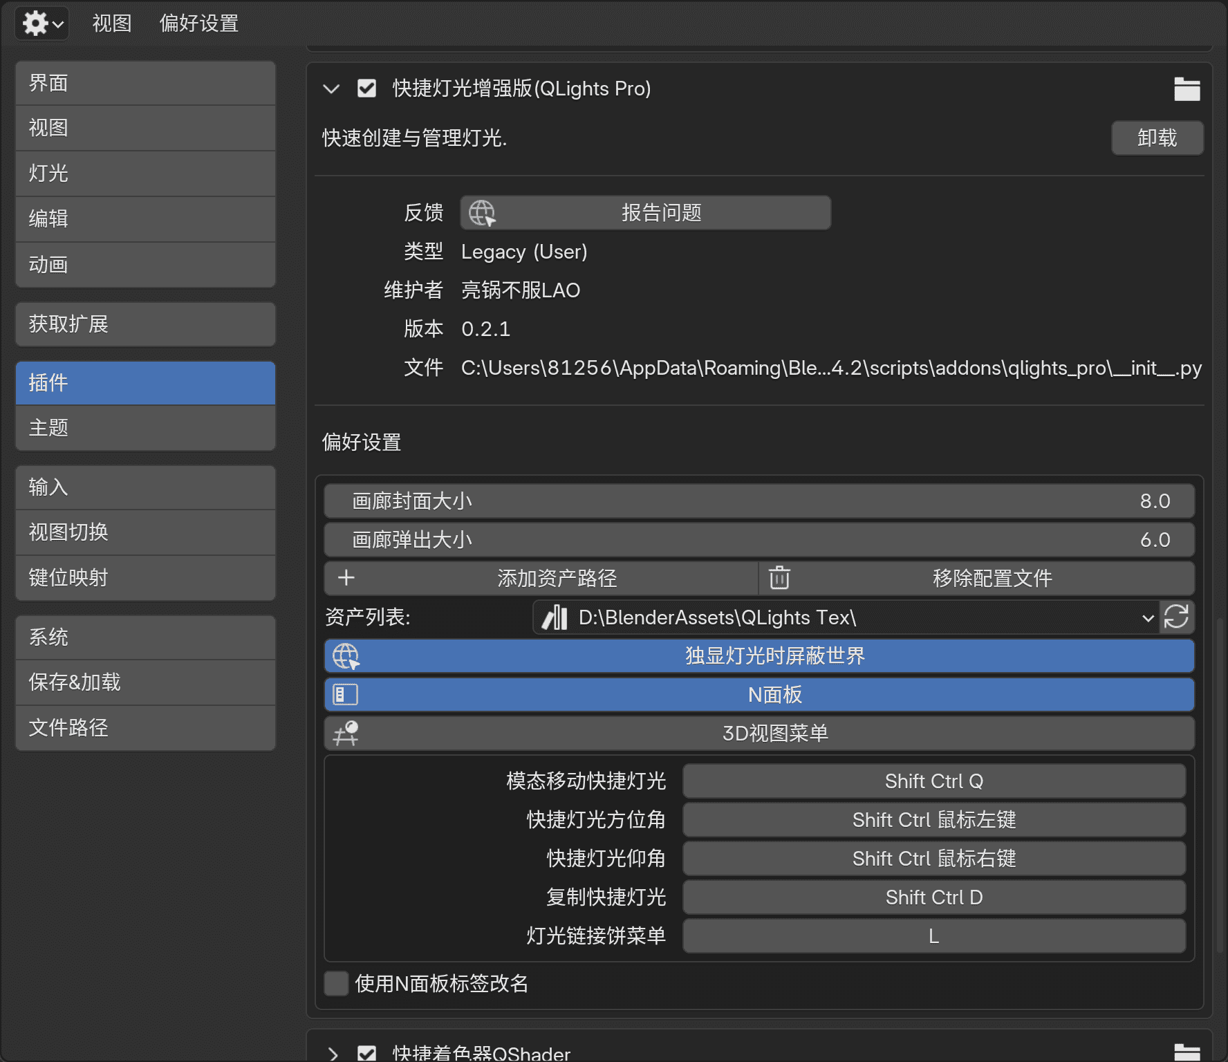
Task: Open the QShader addon folder icon
Action: coord(1187,1052)
